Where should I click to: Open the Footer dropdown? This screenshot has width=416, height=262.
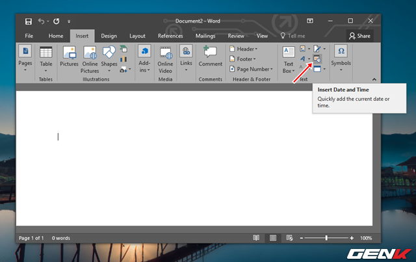(242, 59)
